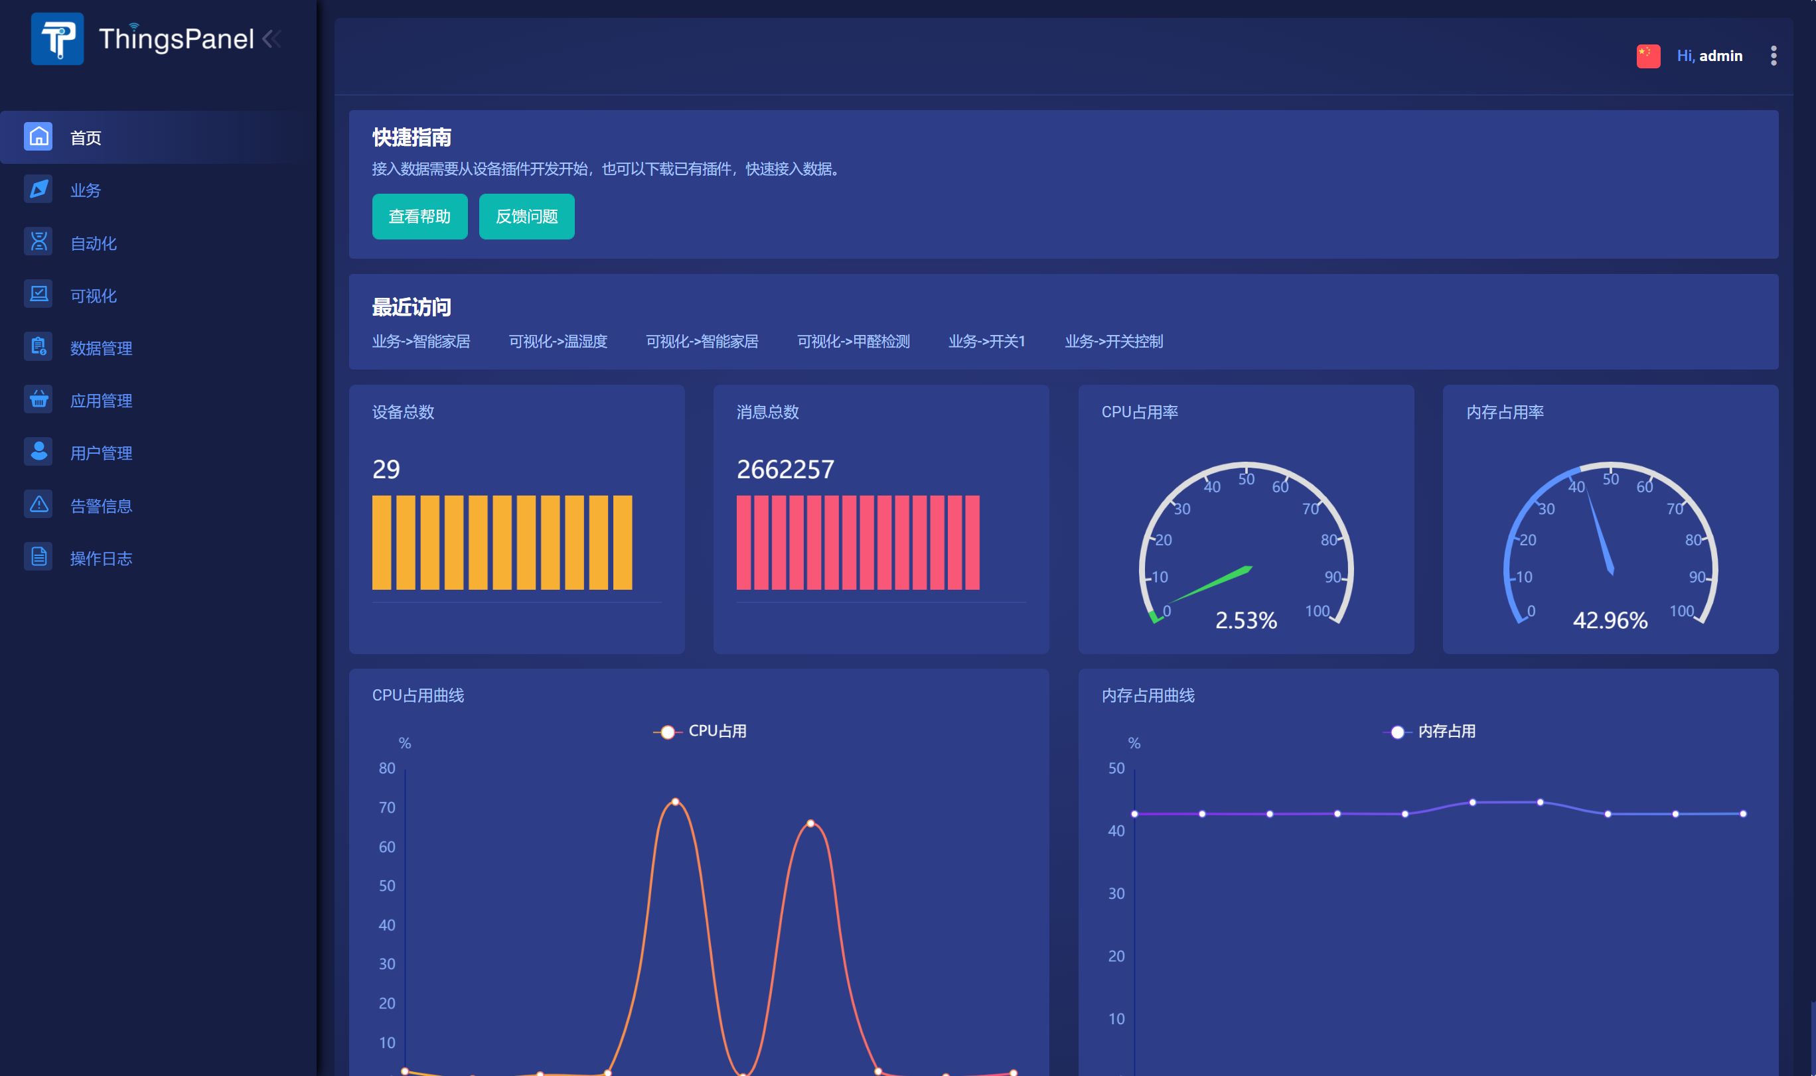Screen dimensions: 1816x1076
Task: Click the 快捷指南 heading
Action: click(x=412, y=137)
